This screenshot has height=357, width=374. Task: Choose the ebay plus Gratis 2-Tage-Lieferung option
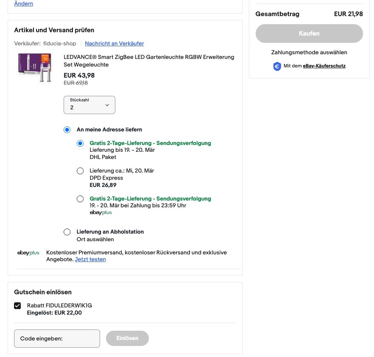click(x=80, y=199)
